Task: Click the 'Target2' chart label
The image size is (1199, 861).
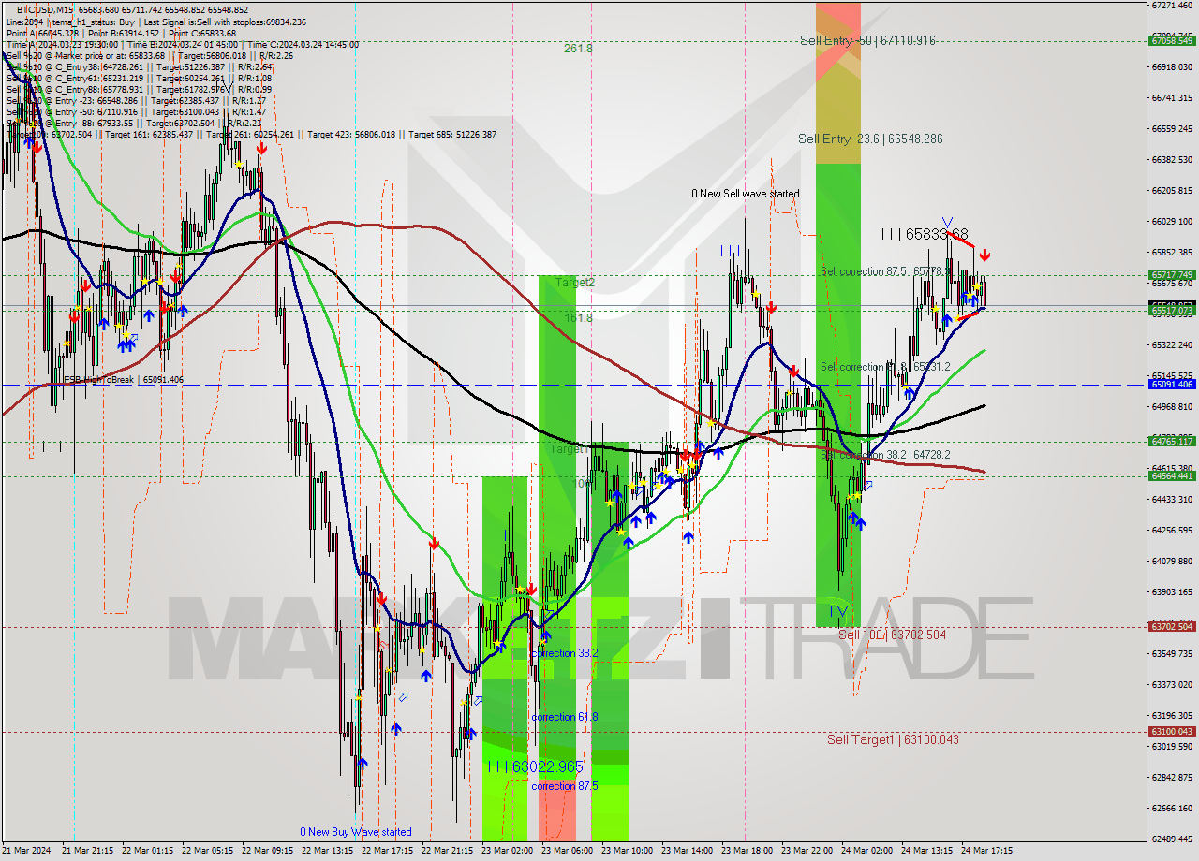Action: point(575,282)
